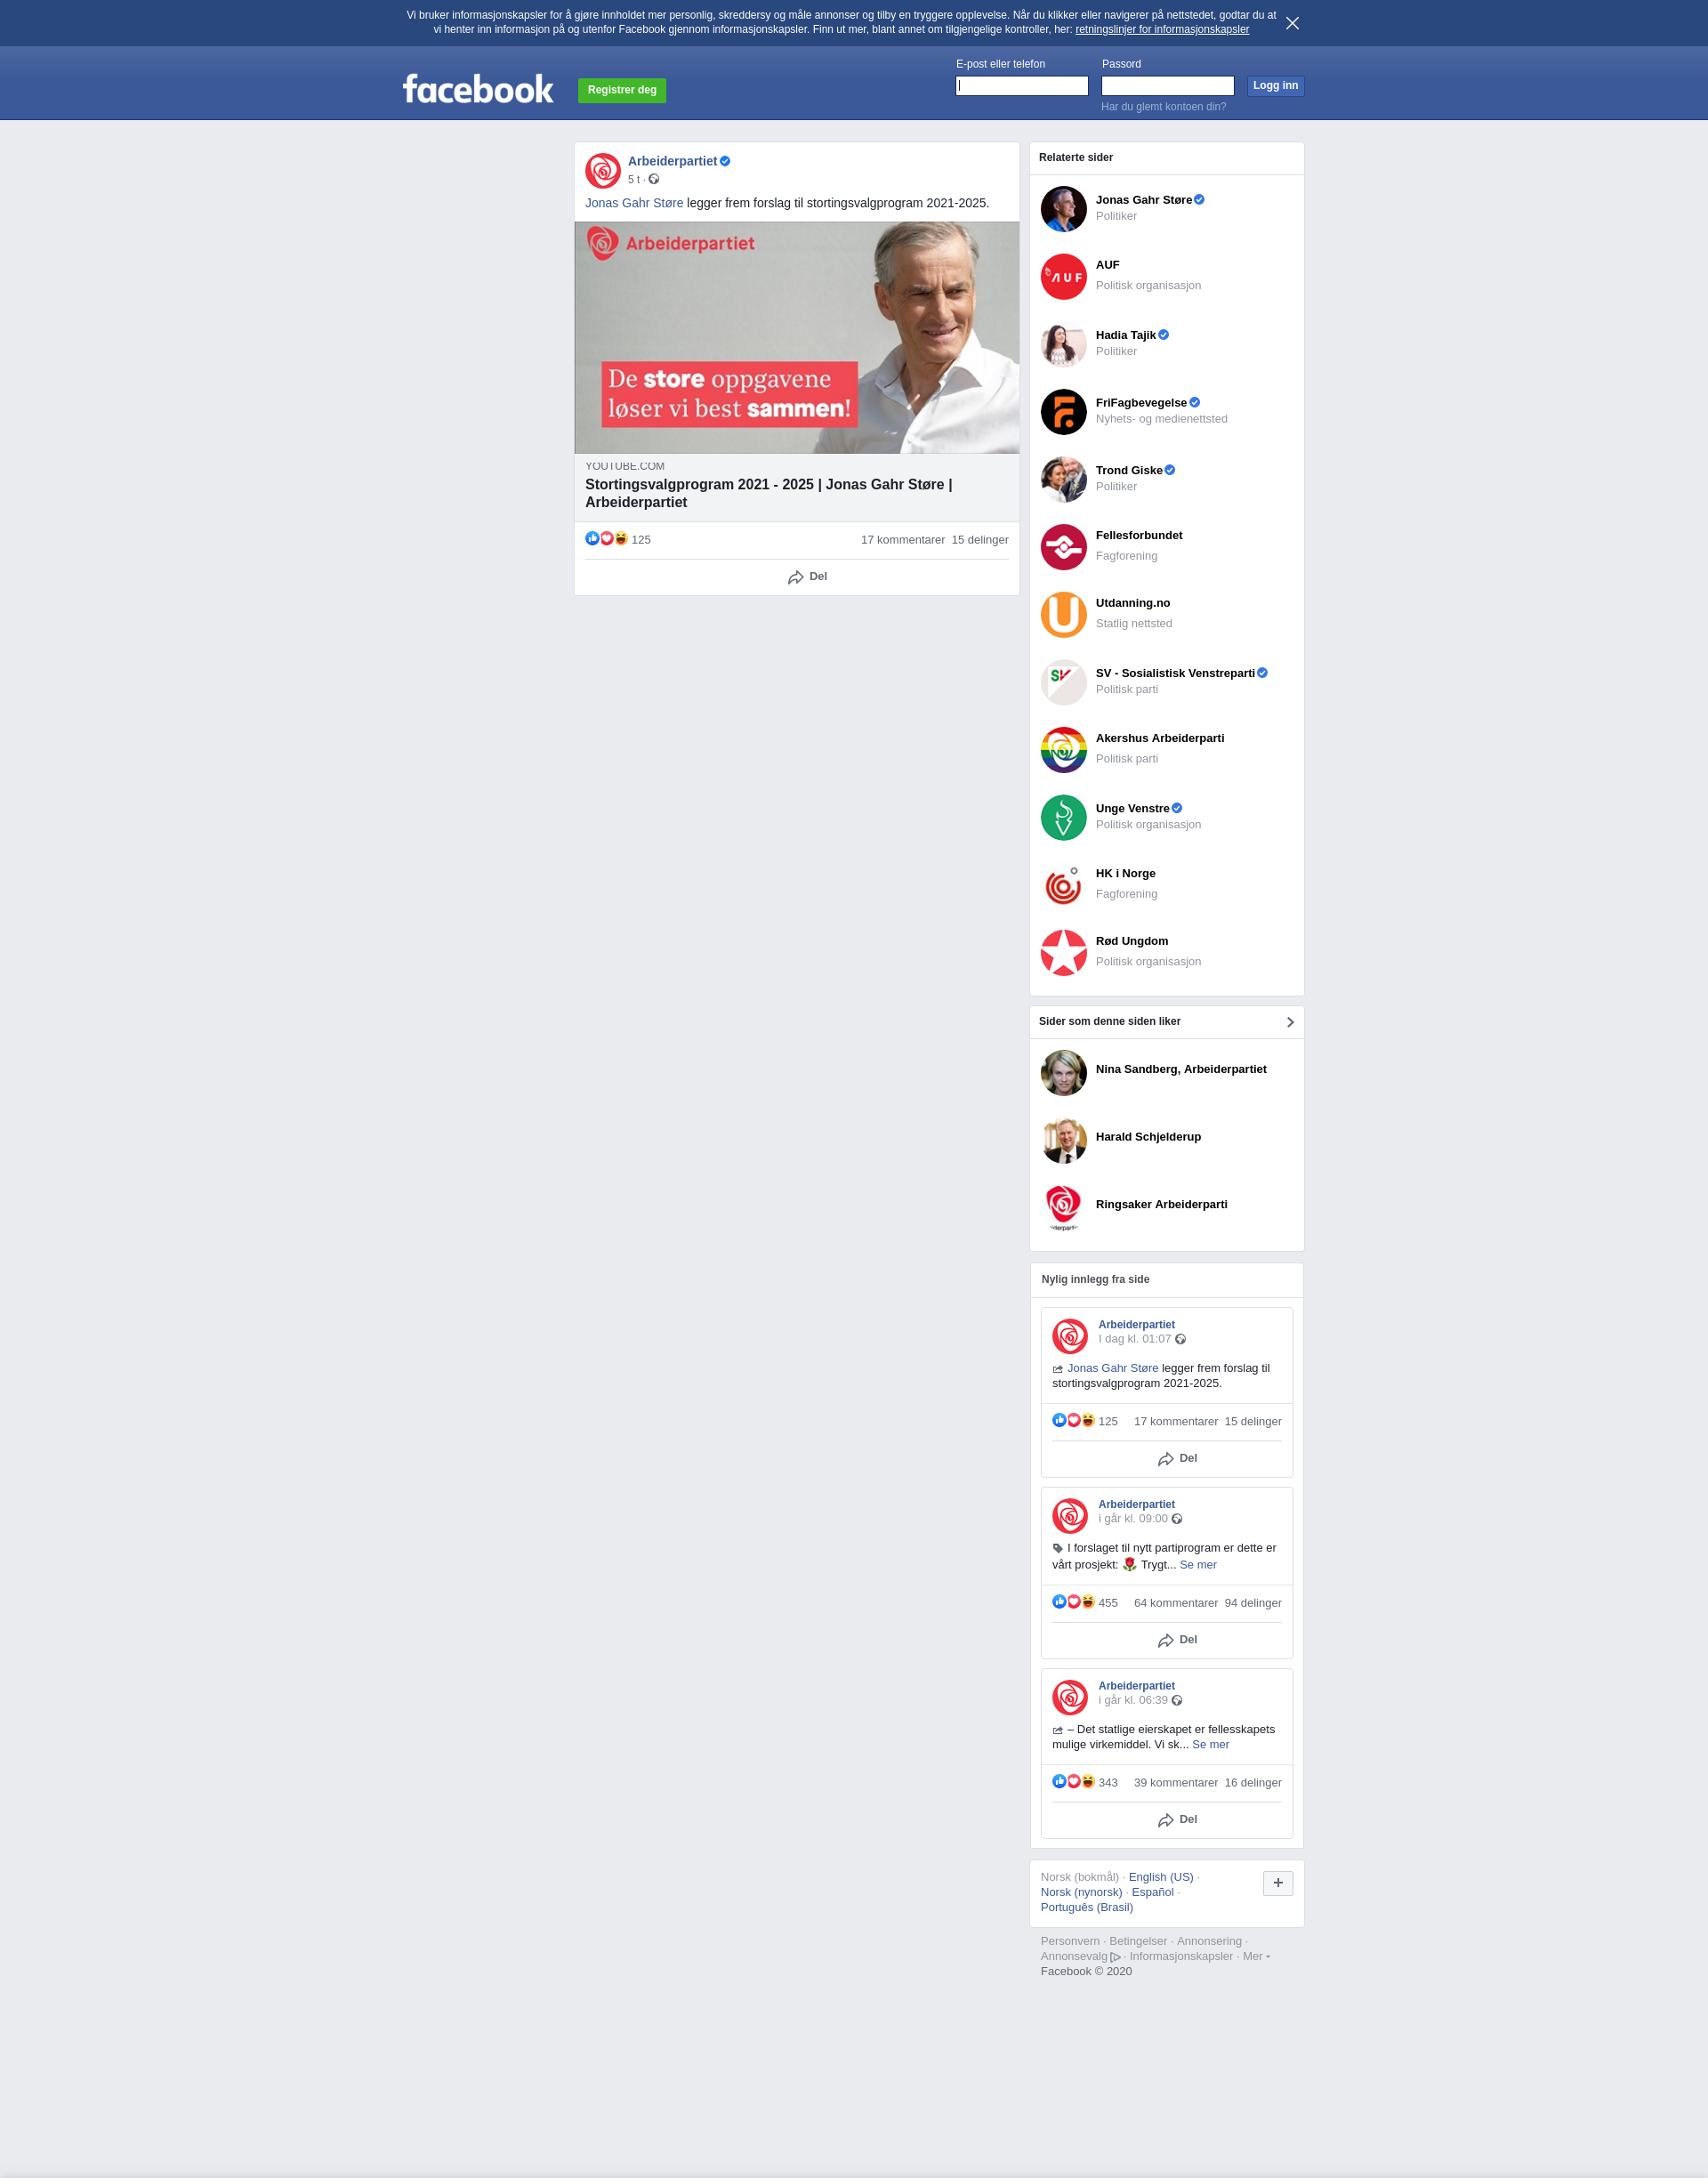The height and width of the screenshot is (2178, 1708).
Task: Expand 'Sider som denne siden liker' chevron
Action: click(1290, 1022)
